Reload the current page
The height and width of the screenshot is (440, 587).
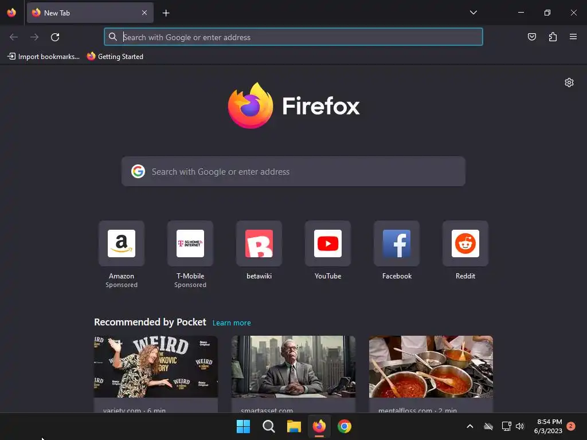(55, 37)
